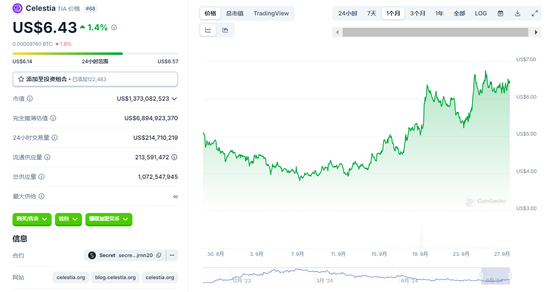This screenshot has height=292, width=555.
Task: Click right handle of range navigator
Action: click(510, 276)
